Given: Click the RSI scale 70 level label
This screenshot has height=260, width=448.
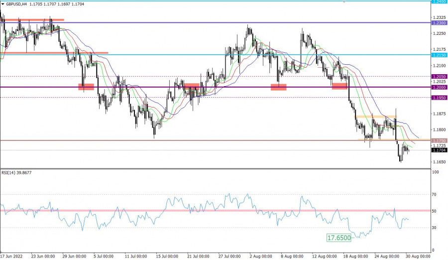Looking at the screenshot, I should click(x=435, y=195).
